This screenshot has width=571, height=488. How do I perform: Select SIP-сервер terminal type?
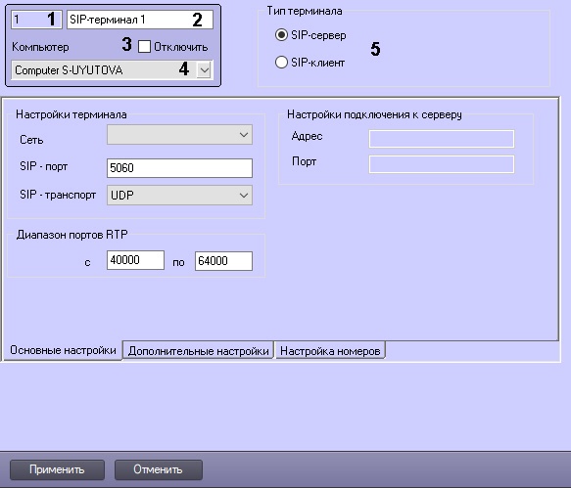(x=281, y=35)
